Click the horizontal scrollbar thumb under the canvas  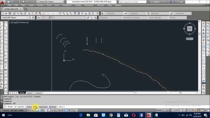(x=180, y=93)
